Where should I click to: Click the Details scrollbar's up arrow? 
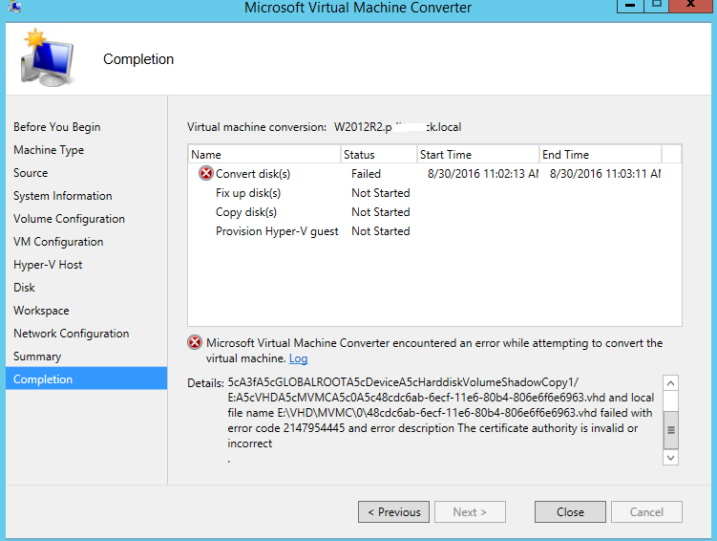[670, 382]
